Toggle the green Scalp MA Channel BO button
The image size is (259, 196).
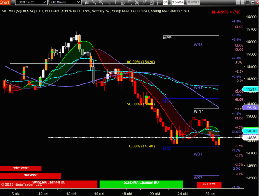point(141,184)
